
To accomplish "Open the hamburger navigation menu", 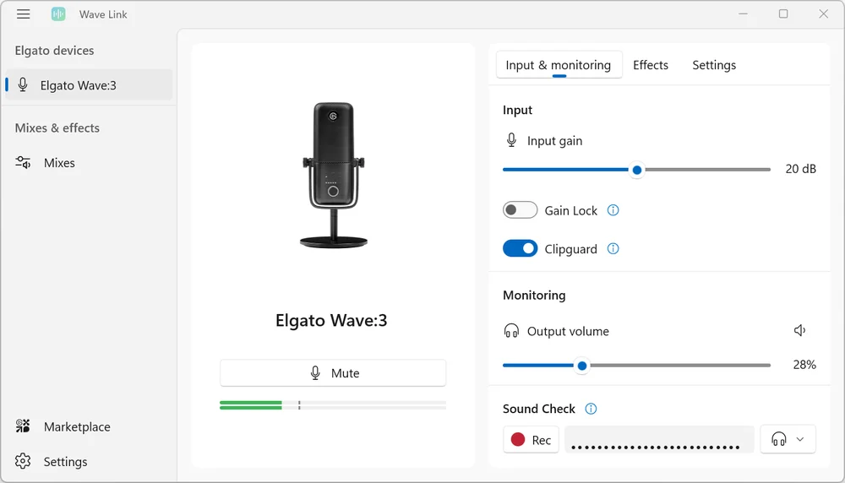I will [x=23, y=14].
